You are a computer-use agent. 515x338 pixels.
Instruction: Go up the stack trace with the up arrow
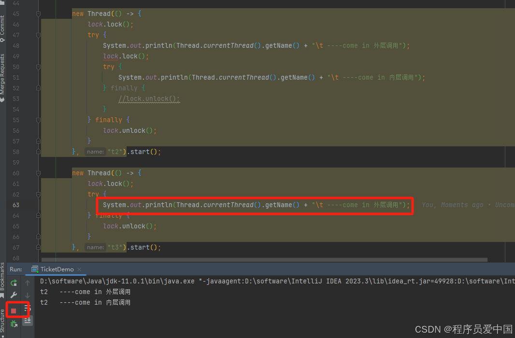[x=28, y=283]
